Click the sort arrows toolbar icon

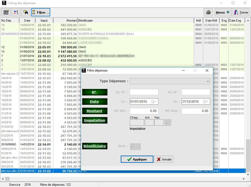pyautogui.click(x=16, y=12)
